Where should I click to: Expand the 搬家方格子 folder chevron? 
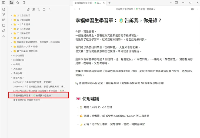click(x=11, y=78)
